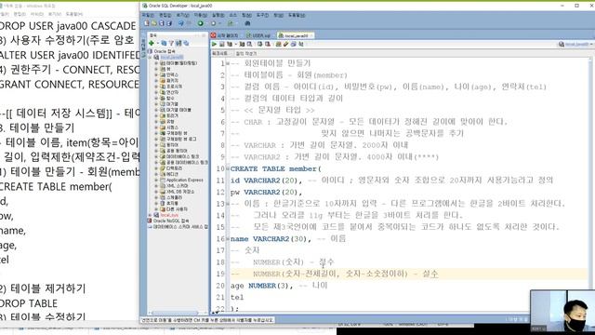
Task: Click the Save All icon
Action: (x=169, y=23)
